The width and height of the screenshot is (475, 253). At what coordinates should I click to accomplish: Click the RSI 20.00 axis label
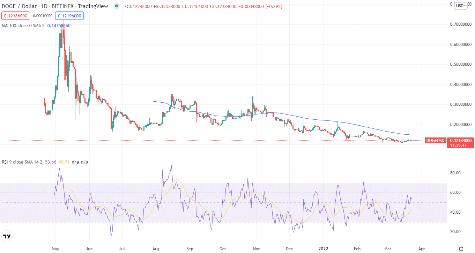point(455,232)
